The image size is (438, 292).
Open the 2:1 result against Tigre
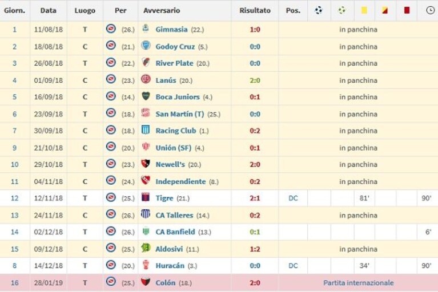(255, 198)
